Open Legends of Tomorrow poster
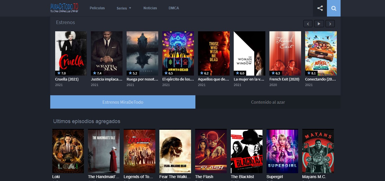The width and height of the screenshot is (385, 181). coord(139,151)
